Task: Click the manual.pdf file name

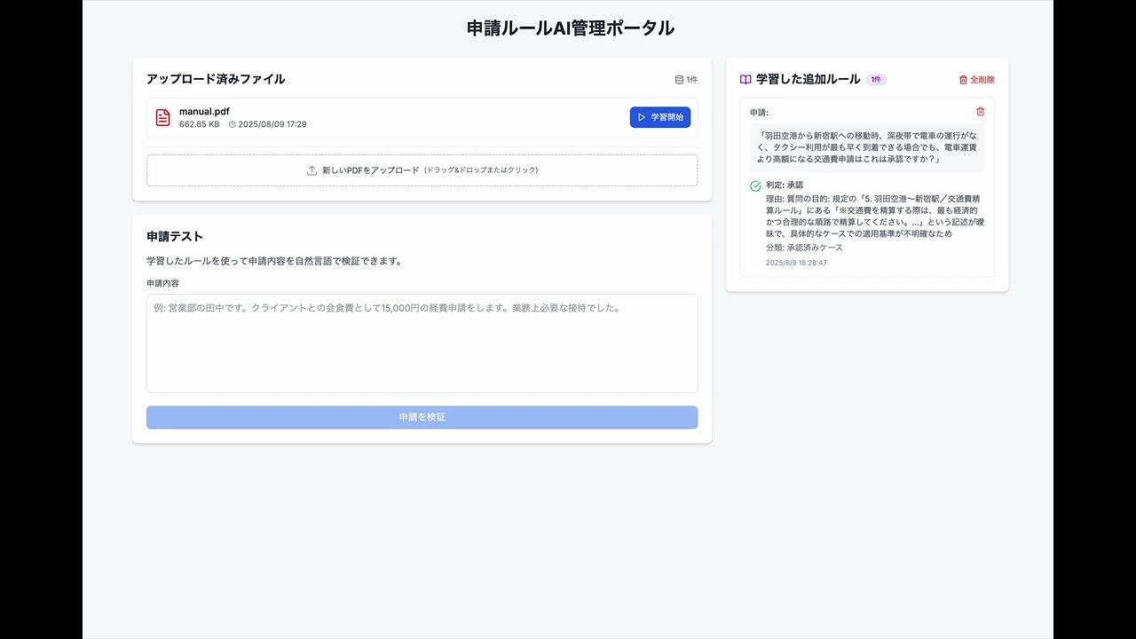Action: pyautogui.click(x=204, y=112)
